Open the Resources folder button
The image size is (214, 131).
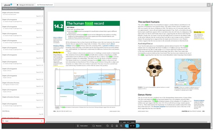(x=97, y=126)
